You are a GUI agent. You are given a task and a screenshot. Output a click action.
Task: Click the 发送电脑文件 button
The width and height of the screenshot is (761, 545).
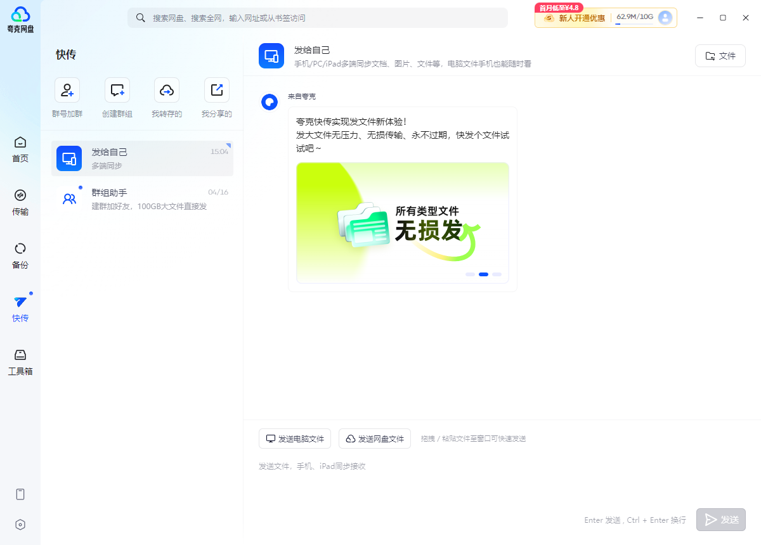[x=294, y=438]
